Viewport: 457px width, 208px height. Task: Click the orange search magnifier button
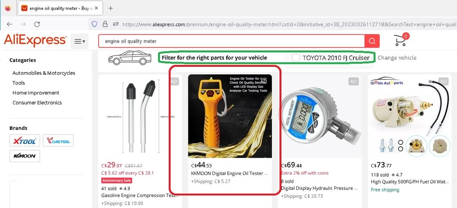tap(372, 41)
